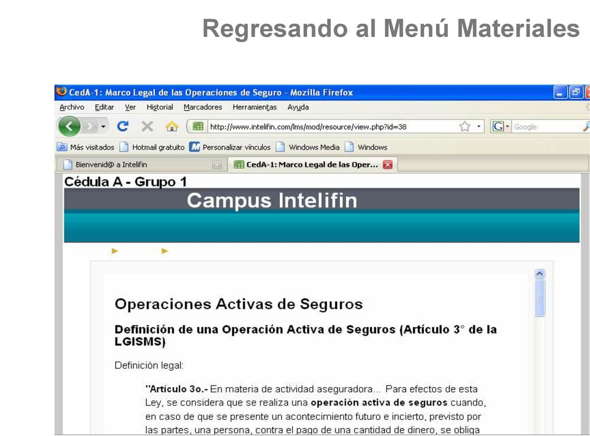Open the address bar history dropdown

coord(479,126)
